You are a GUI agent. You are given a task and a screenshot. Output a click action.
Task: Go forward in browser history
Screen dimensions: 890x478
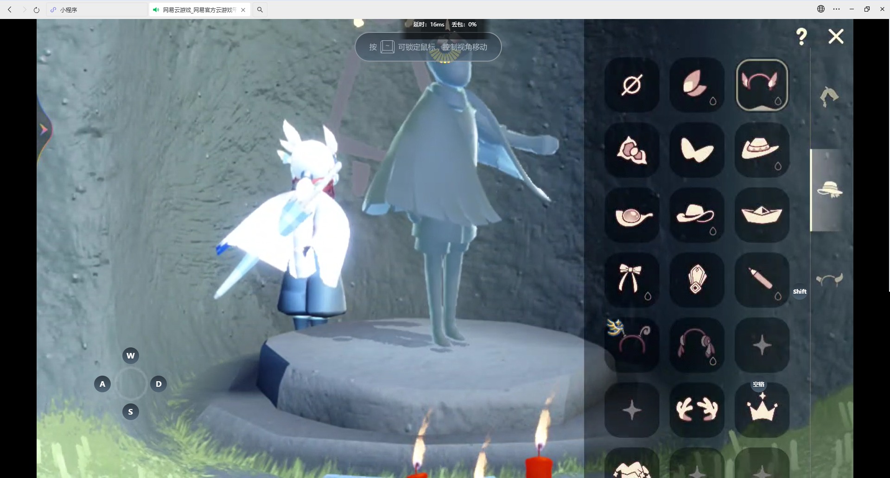pyautogui.click(x=24, y=10)
